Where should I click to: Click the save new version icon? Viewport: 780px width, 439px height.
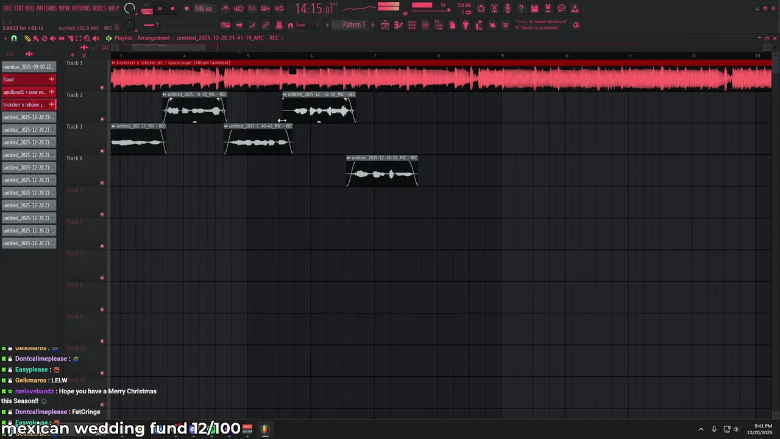tap(548, 9)
